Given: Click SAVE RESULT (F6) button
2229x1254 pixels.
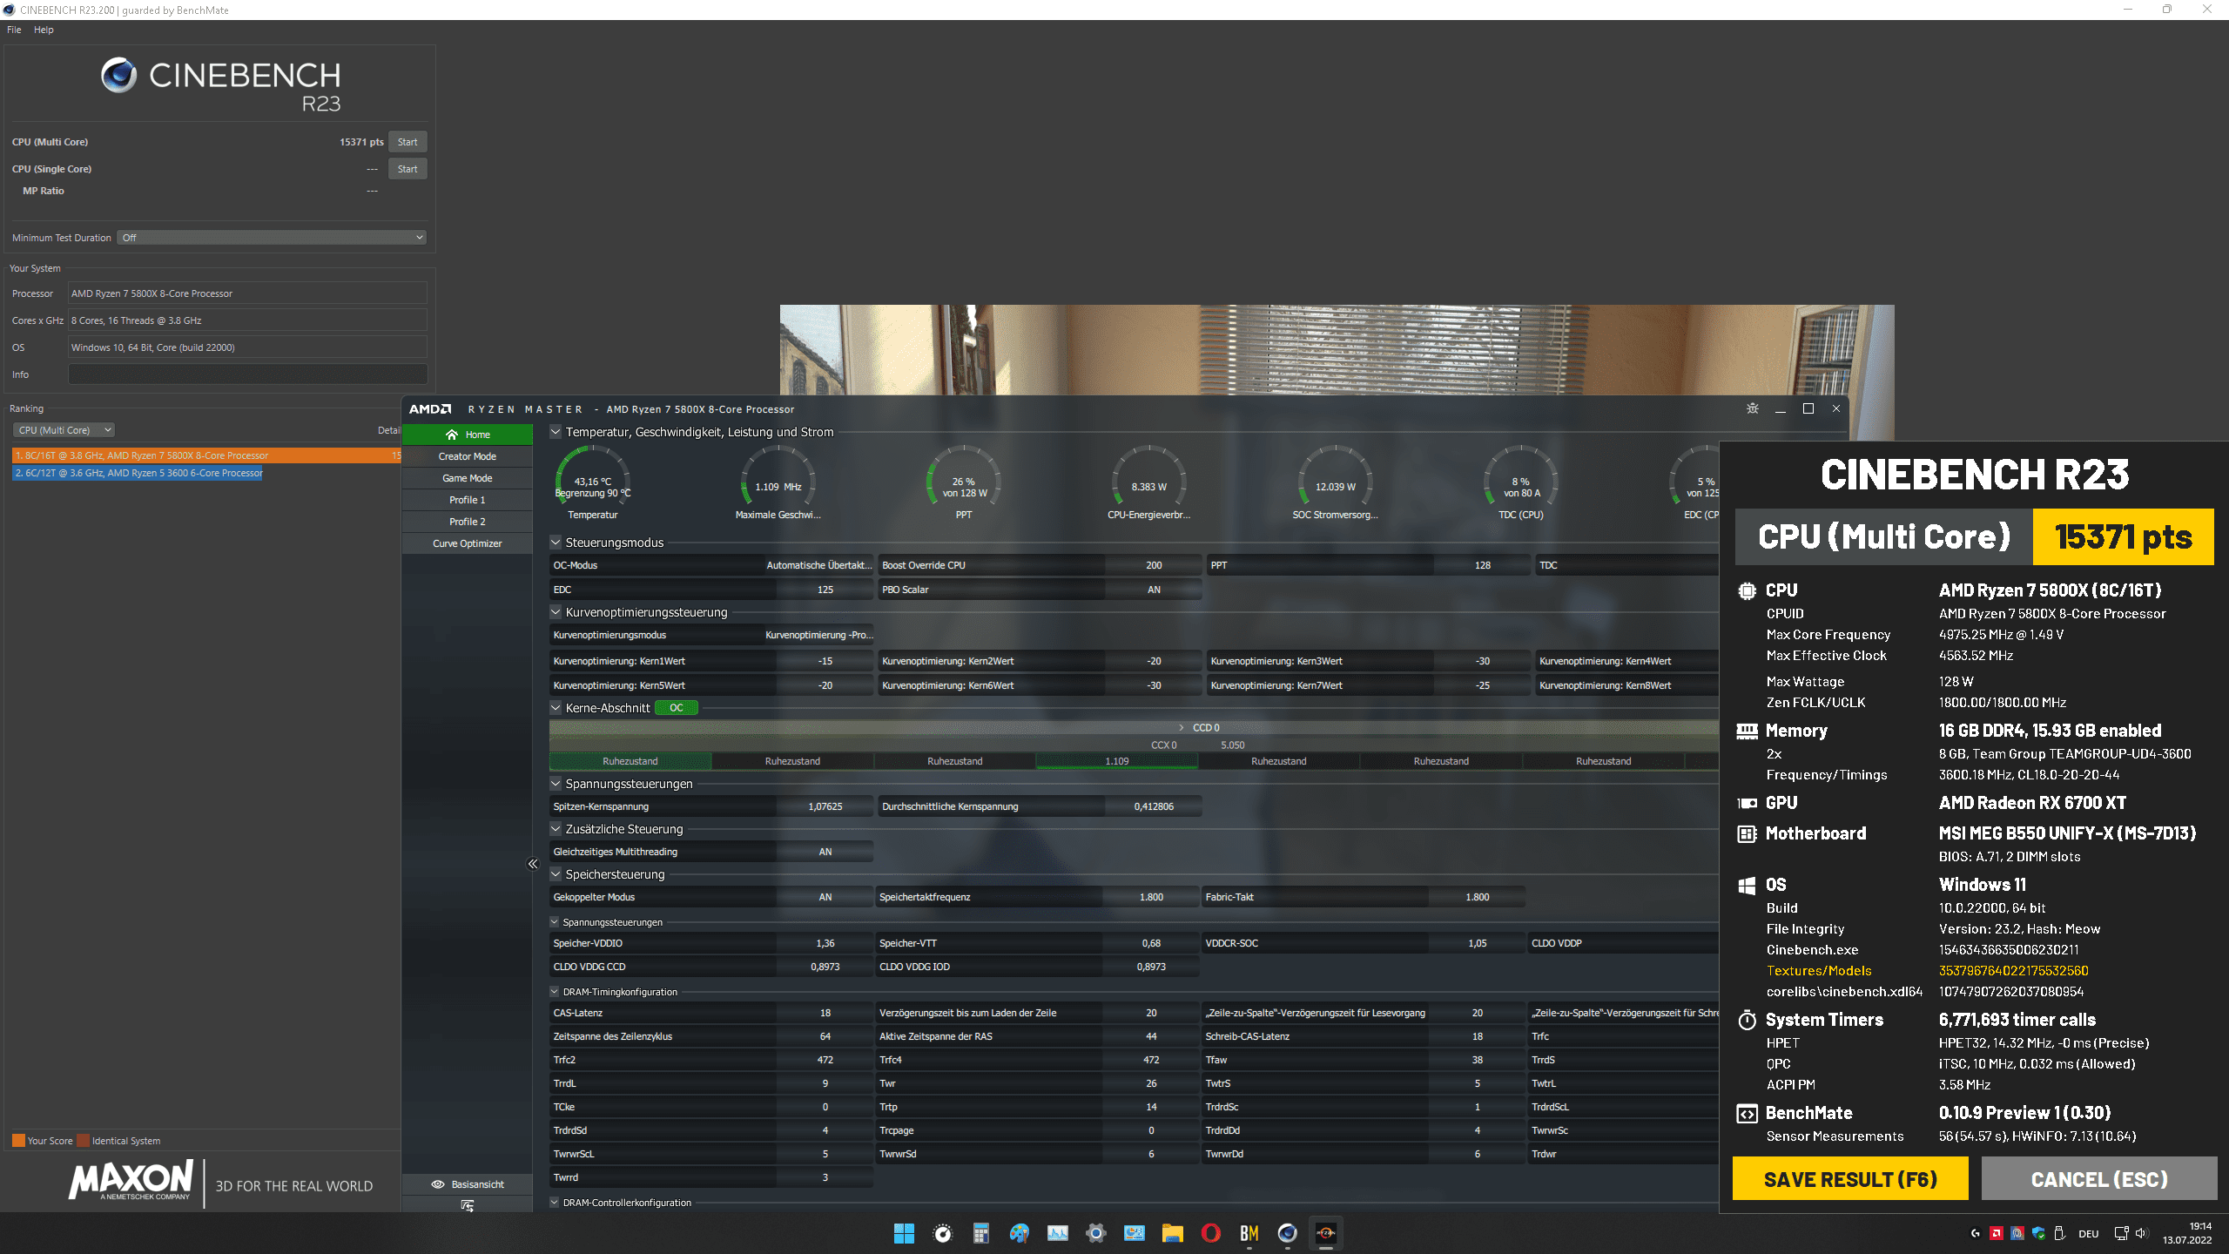Looking at the screenshot, I should tap(1849, 1179).
